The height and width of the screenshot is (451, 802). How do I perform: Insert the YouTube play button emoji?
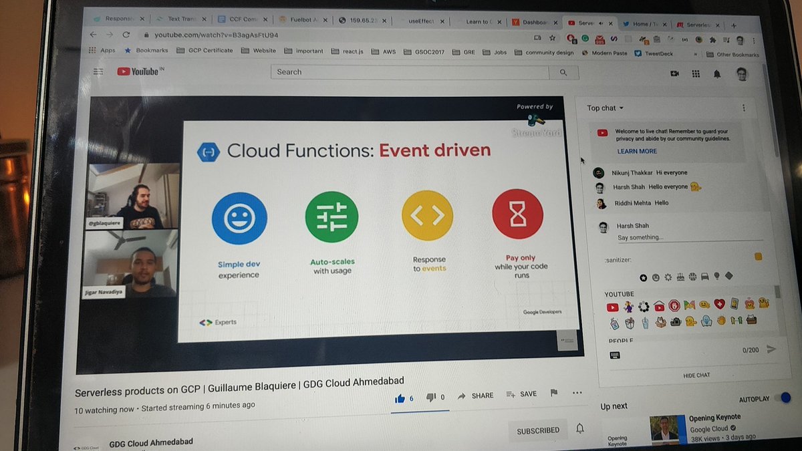[612, 307]
